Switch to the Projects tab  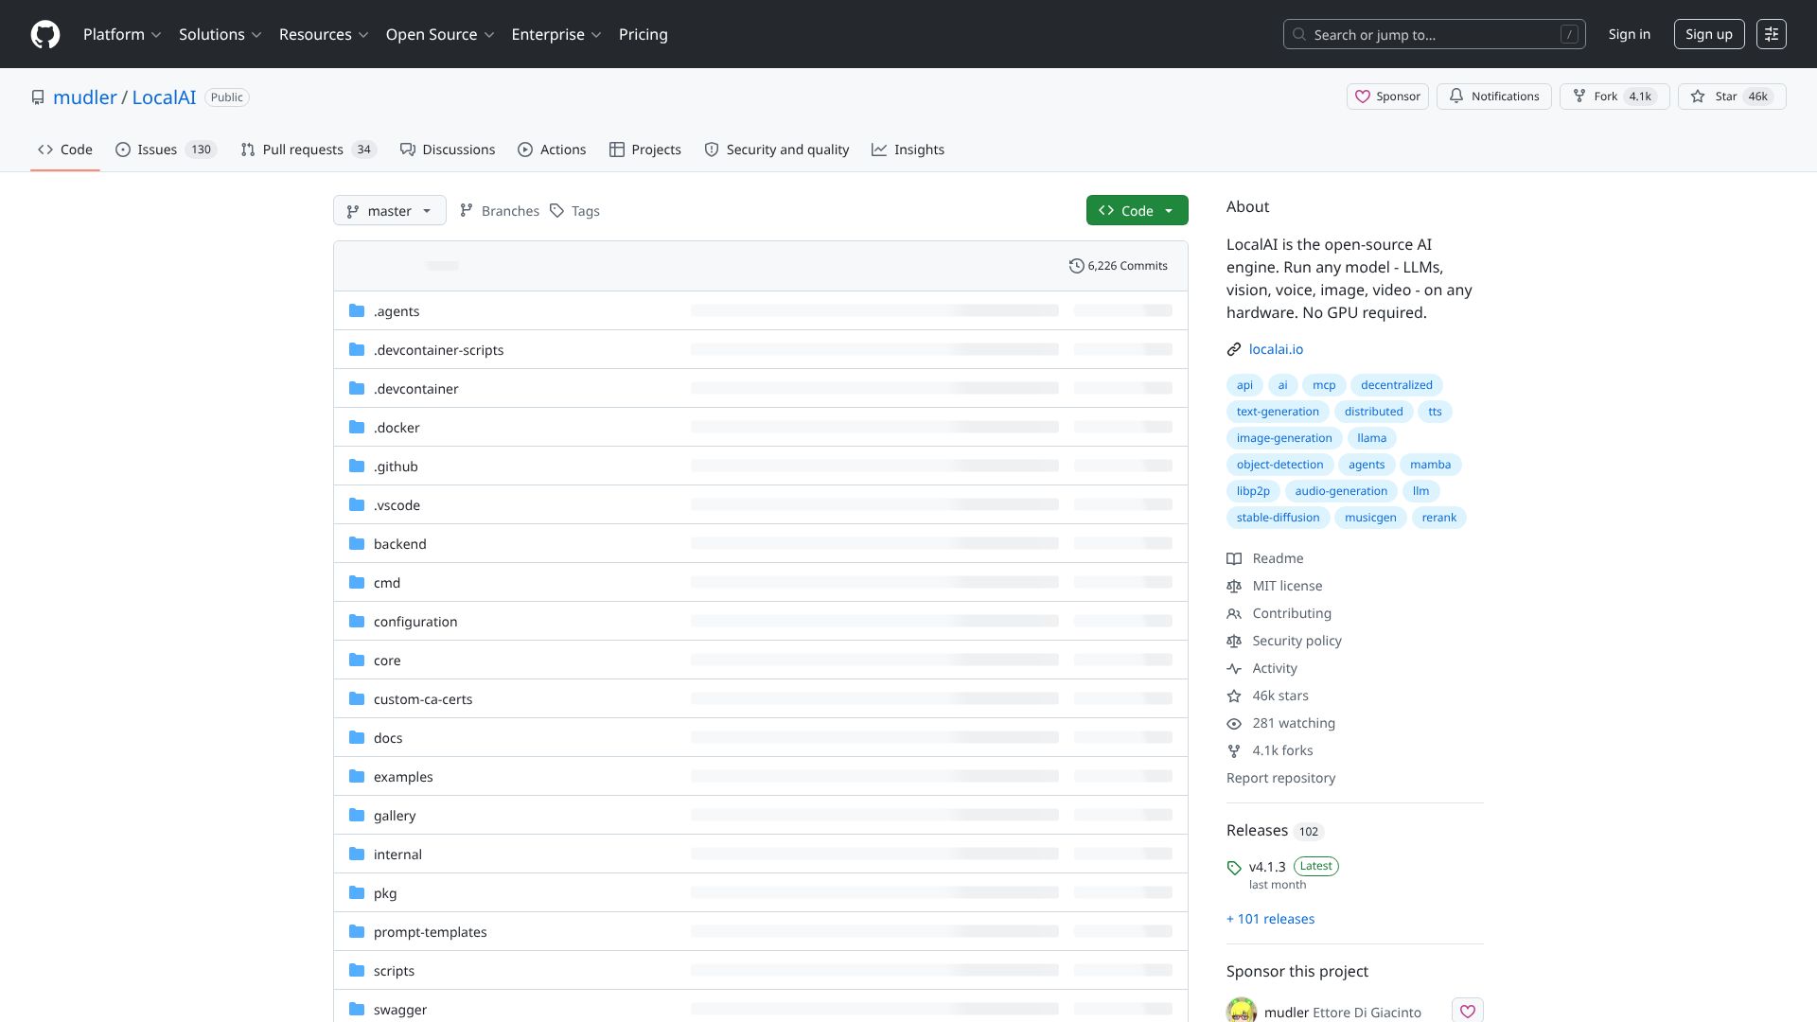click(645, 150)
